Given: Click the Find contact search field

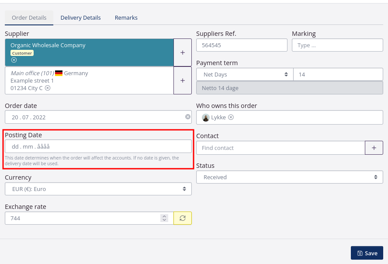Looking at the screenshot, I should [x=281, y=148].
